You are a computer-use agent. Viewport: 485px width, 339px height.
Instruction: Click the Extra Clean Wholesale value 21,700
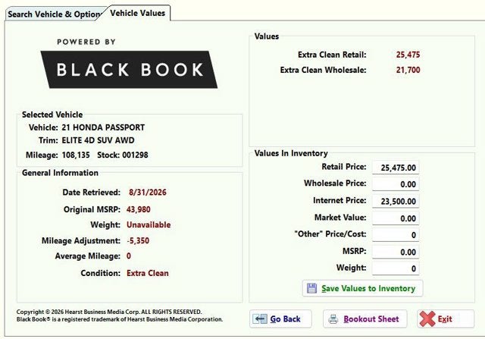pyautogui.click(x=408, y=70)
